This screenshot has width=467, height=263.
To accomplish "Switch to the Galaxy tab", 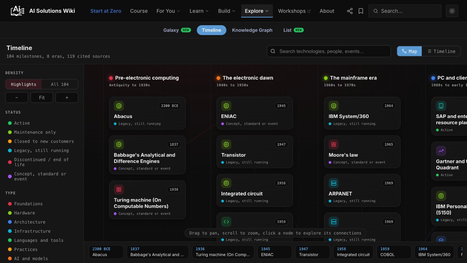I will point(177,30).
